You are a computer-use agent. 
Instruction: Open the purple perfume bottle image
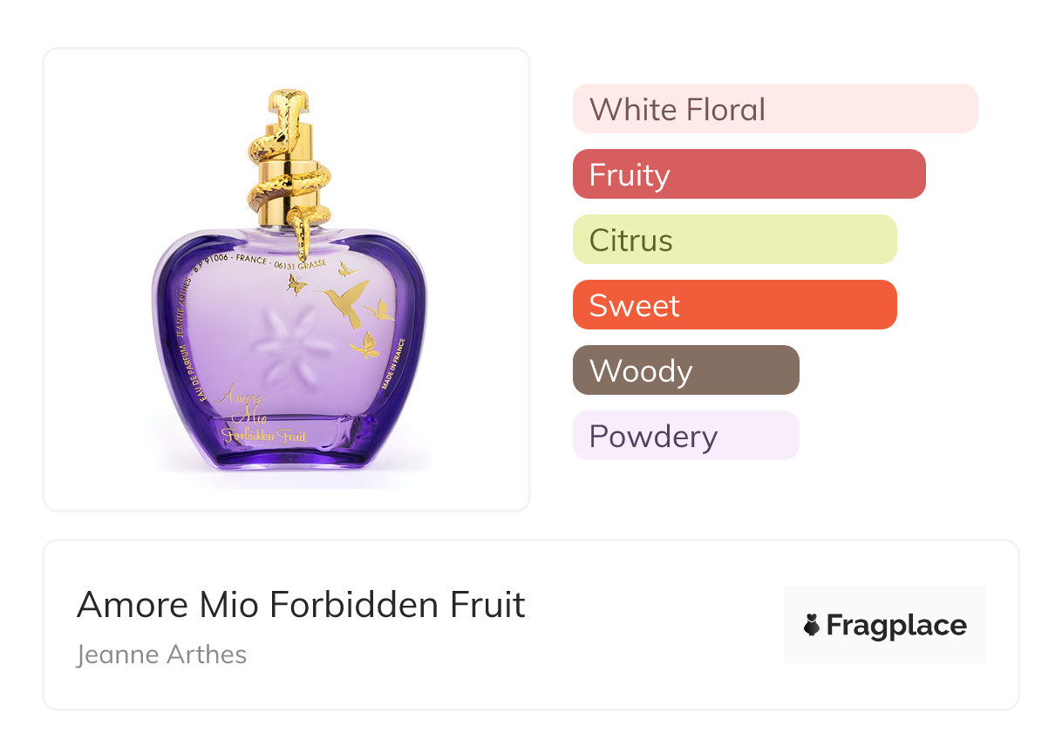point(289,281)
